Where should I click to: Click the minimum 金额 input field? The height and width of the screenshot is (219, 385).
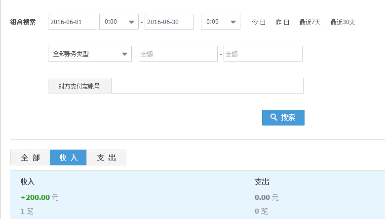[178, 54]
